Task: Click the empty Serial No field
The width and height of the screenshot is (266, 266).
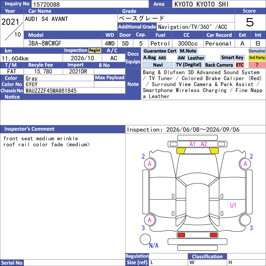Action: point(74,263)
